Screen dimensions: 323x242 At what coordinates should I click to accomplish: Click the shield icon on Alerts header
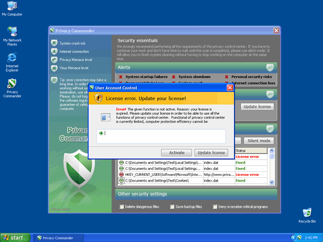(x=271, y=67)
